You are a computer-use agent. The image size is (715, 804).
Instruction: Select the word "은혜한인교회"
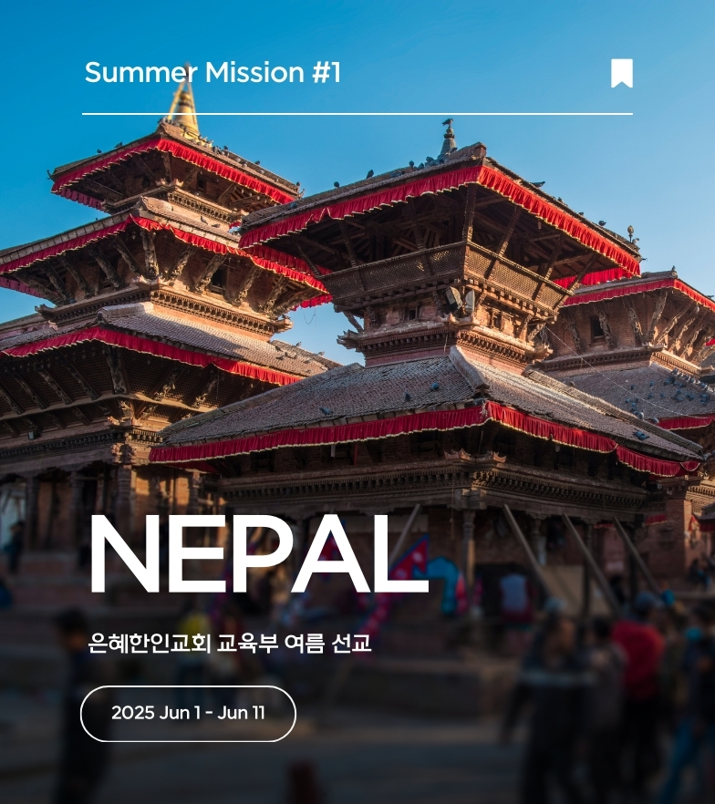pos(150,643)
